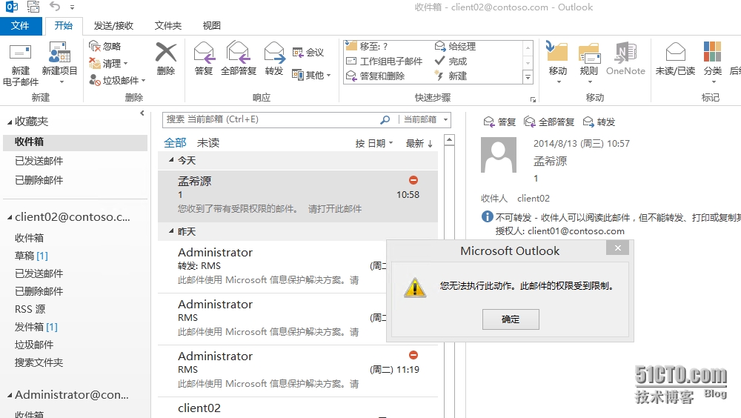Viewport: 741px width, 418px height.
Task: Open the 文件 (File) tab
Action: pyautogui.click(x=21, y=25)
